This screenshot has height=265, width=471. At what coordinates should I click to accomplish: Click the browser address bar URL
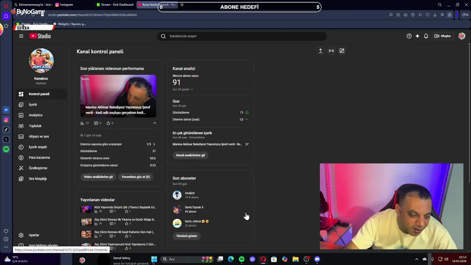pyautogui.click(x=92, y=15)
